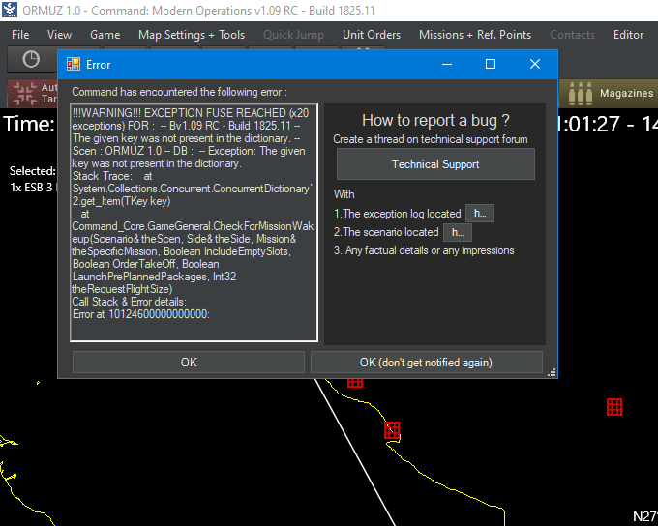The image size is (658, 526).
Task: Click OK (don't get notified again)
Action: click(x=427, y=363)
